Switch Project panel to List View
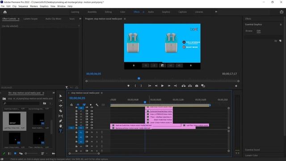 (x=10, y=153)
